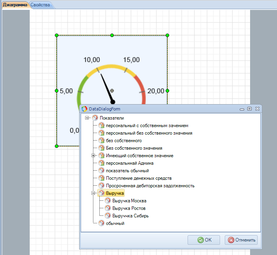Maximize the DataDialogForm window
The image size is (277, 255).
pos(249,108)
